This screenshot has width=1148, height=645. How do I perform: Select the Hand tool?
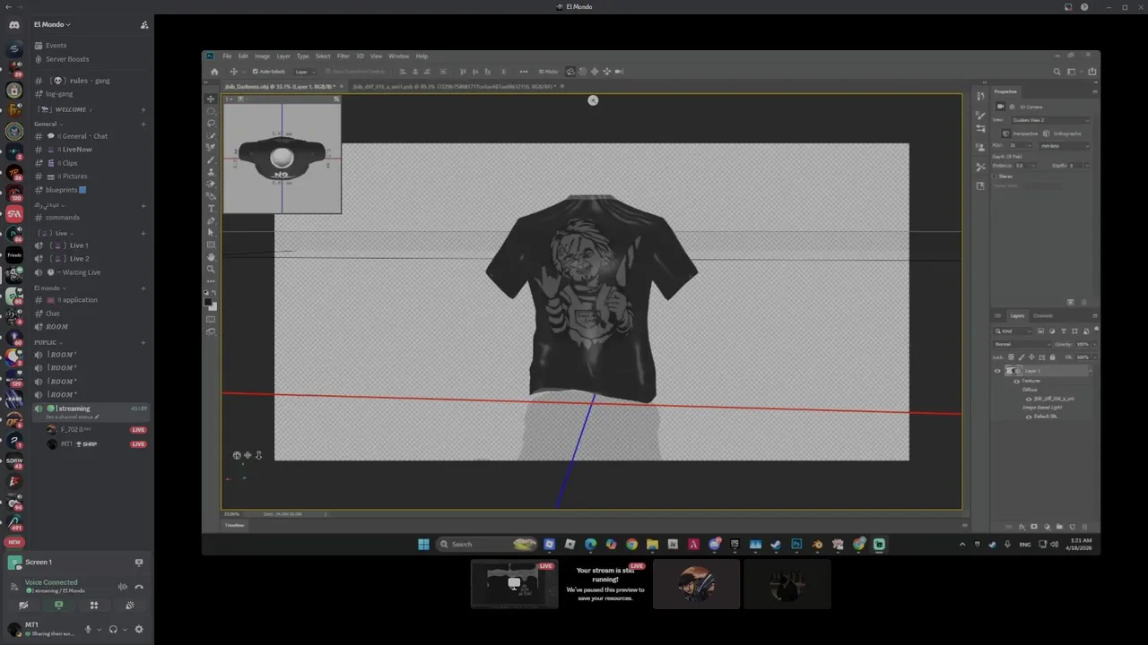click(212, 257)
